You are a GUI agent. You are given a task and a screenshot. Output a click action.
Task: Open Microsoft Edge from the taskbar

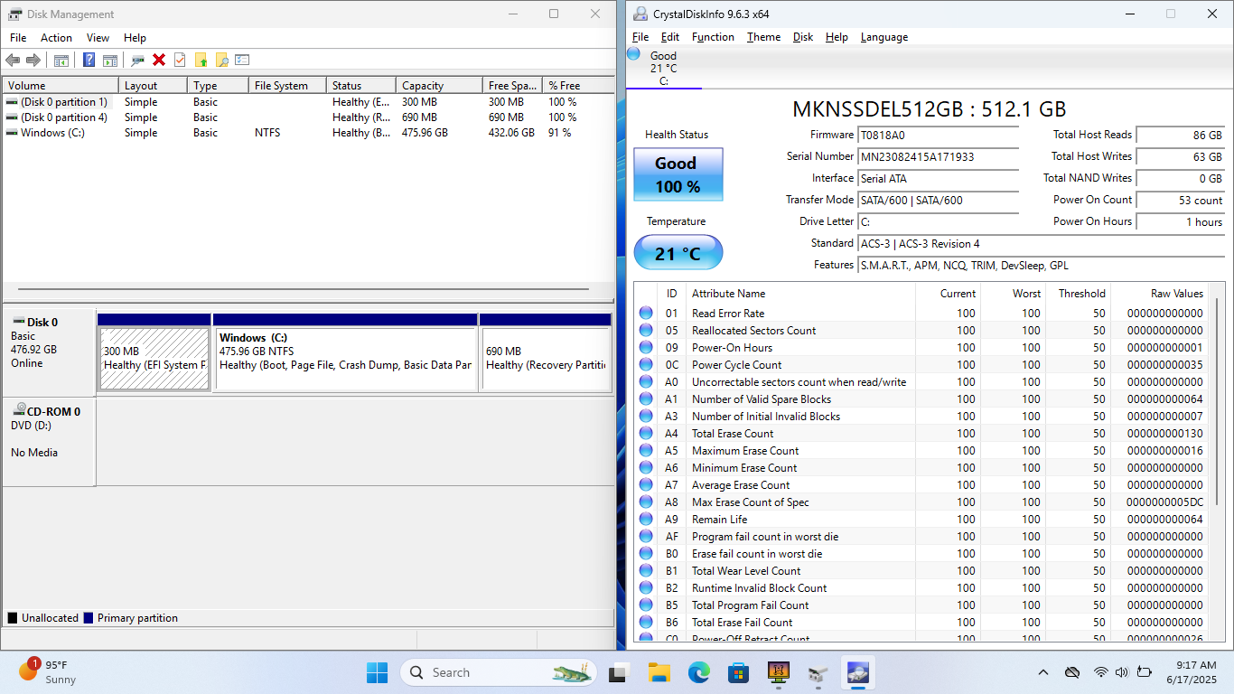coord(699,672)
